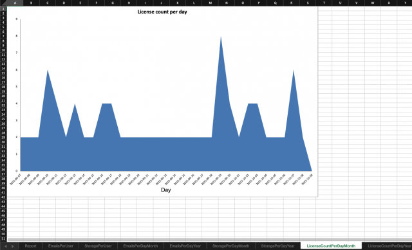This screenshot has width=412, height=250.
Task: Open the LicenseCountPerDayYear sheet tab
Action: (x=389, y=246)
